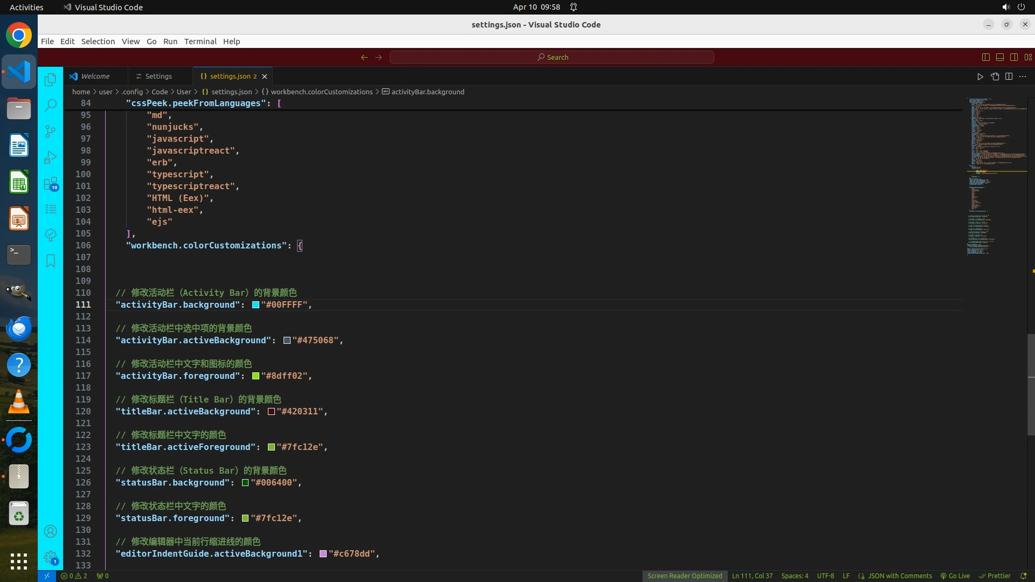The image size is (1035, 582).
Task: Open the Run and Debug view
Action: (x=51, y=157)
